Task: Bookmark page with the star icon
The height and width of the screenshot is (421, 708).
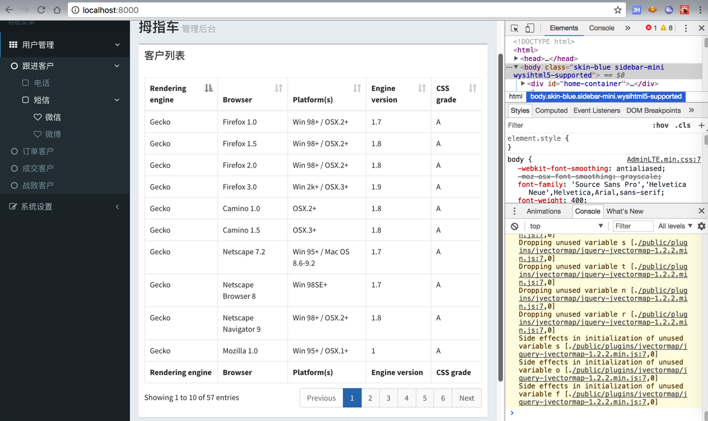Action: (617, 10)
